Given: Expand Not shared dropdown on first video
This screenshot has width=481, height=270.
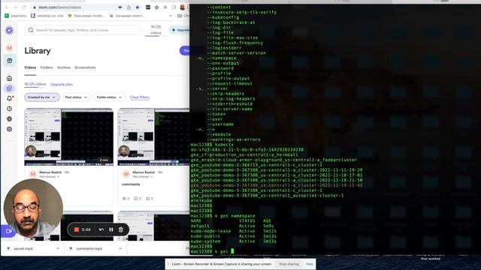Looking at the screenshot, I should tap(49, 177).
